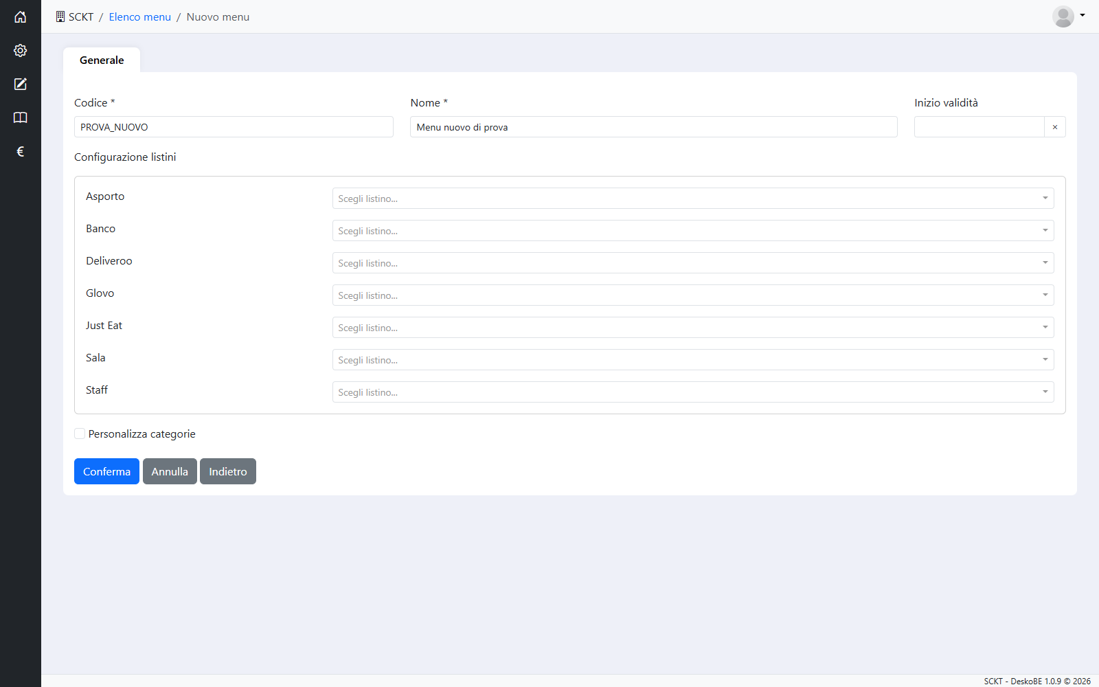The image size is (1099, 687).
Task: Open the Just Eat listino dropdown
Action: (x=693, y=328)
